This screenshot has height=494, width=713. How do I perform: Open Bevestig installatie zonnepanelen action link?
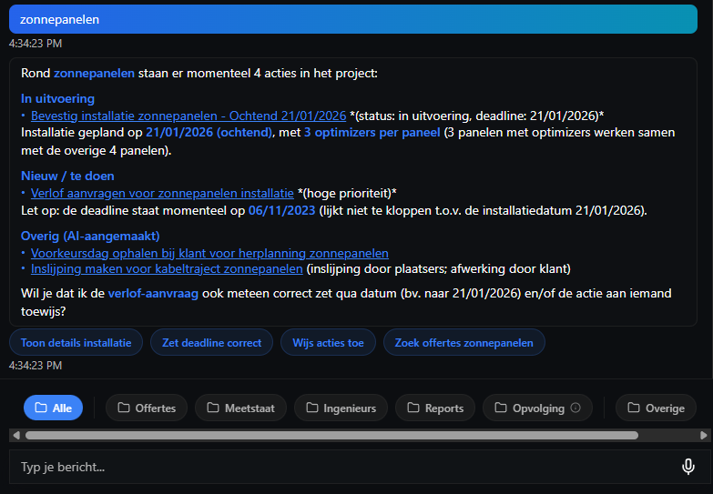(188, 116)
